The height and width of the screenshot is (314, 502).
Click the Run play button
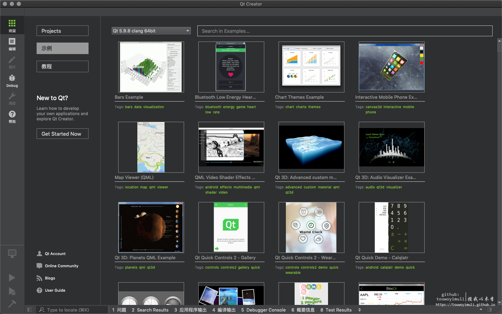pyautogui.click(x=12, y=278)
